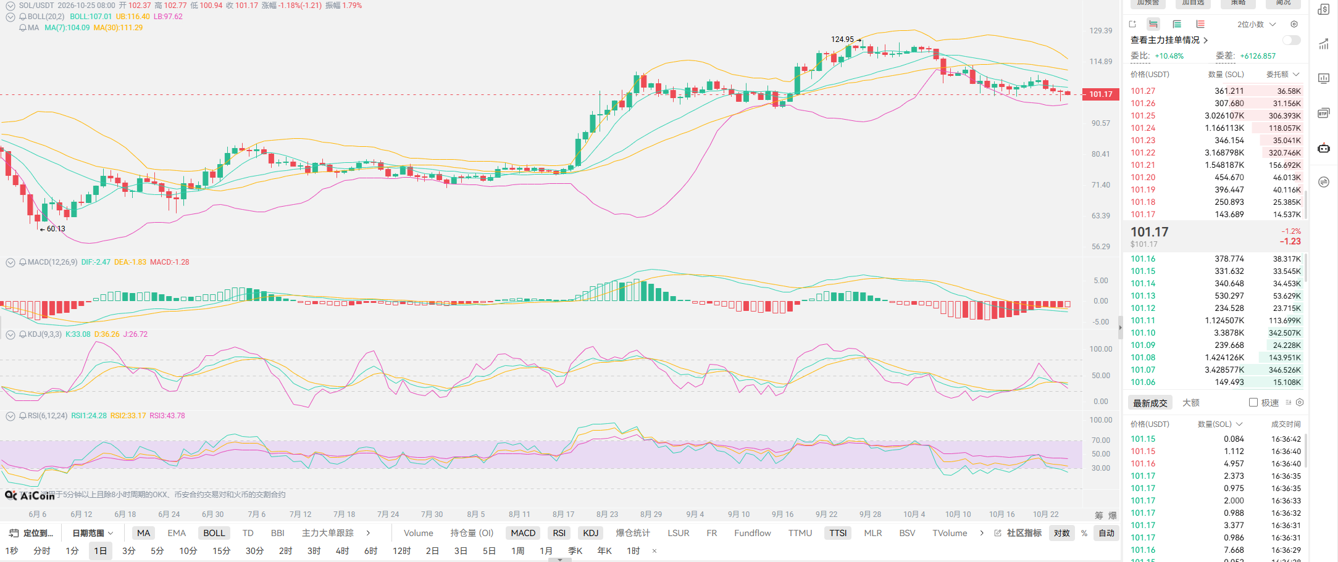
Task: Toggle the 主力挂单情况 switch
Action: click(1291, 40)
